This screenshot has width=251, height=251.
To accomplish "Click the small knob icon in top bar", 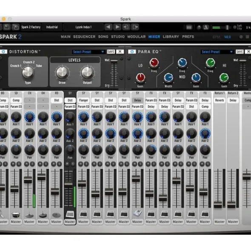I will pos(199,27).
